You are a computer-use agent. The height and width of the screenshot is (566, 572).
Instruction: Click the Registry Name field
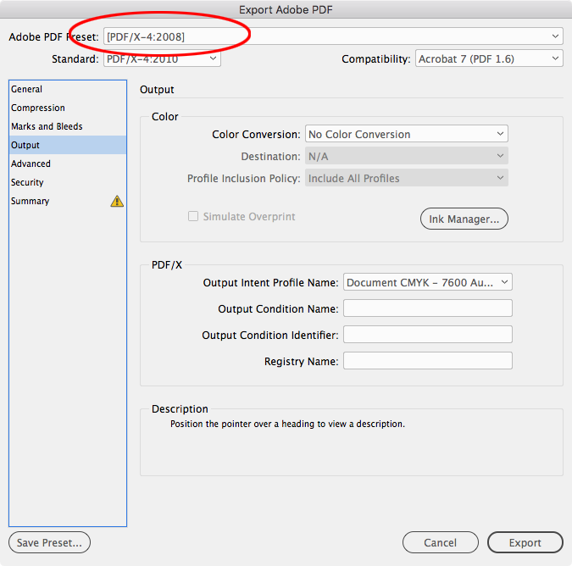click(428, 361)
